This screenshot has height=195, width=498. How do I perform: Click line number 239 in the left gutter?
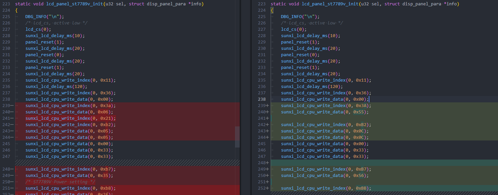(6, 106)
